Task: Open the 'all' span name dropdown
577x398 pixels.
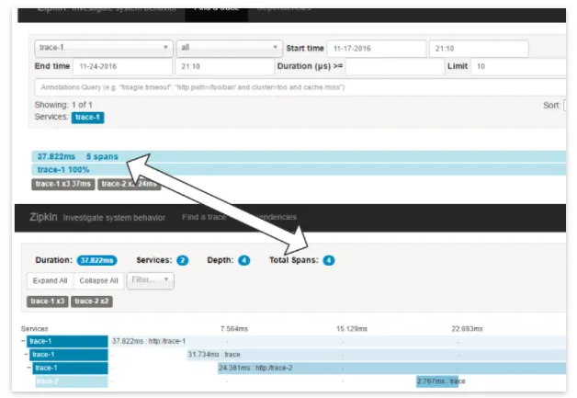Action: pos(230,48)
